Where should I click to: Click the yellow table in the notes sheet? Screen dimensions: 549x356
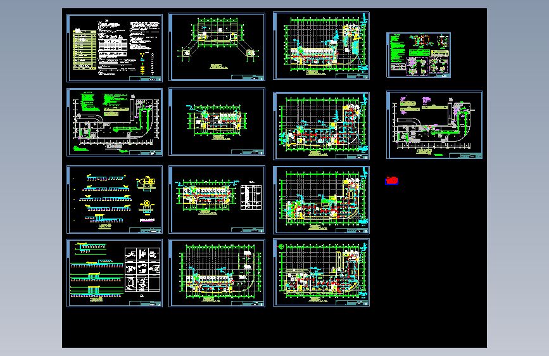[84, 50]
